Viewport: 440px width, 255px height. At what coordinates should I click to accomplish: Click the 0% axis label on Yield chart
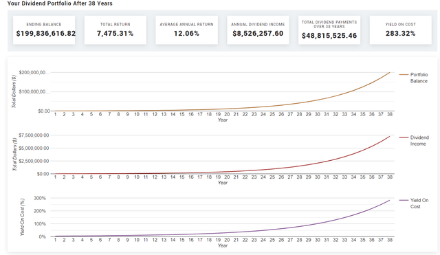click(42, 236)
